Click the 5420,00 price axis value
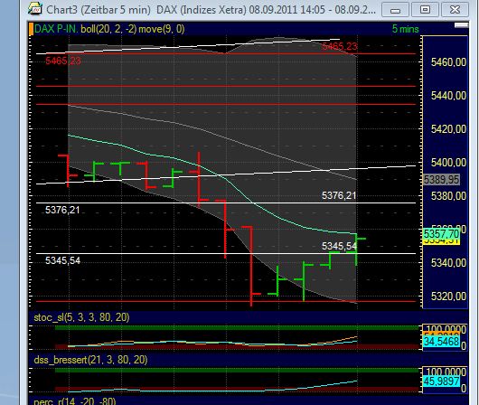This screenshot has width=479, height=405. click(448, 129)
